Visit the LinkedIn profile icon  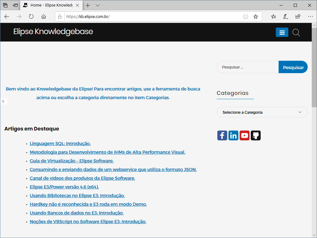233,135
